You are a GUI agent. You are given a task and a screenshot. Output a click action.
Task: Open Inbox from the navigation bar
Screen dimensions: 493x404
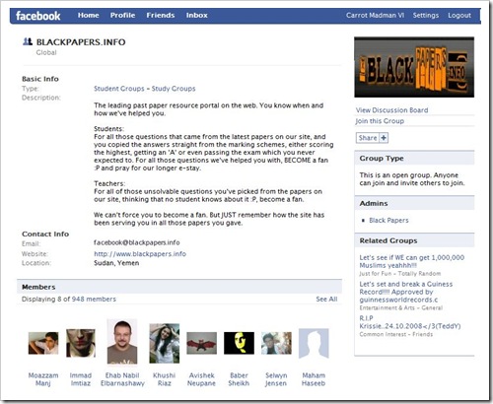[x=197, y=15]
